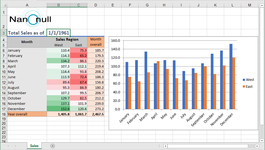265x150 pixels.
Task: Add a new sheet with the plus icon
Action: click(53, 146)
